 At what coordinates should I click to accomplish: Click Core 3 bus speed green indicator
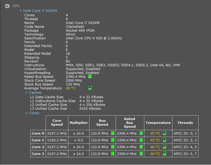click(x=113, y=153)
